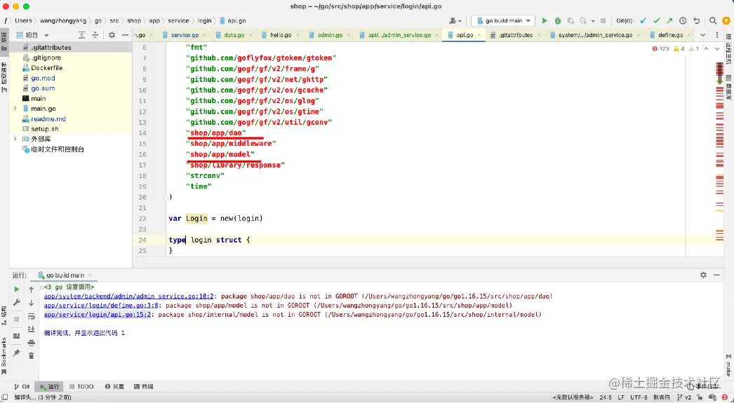The image size is (734, 403).
Task: Select Dockerfile in project tree
Action: pos(46,68)
